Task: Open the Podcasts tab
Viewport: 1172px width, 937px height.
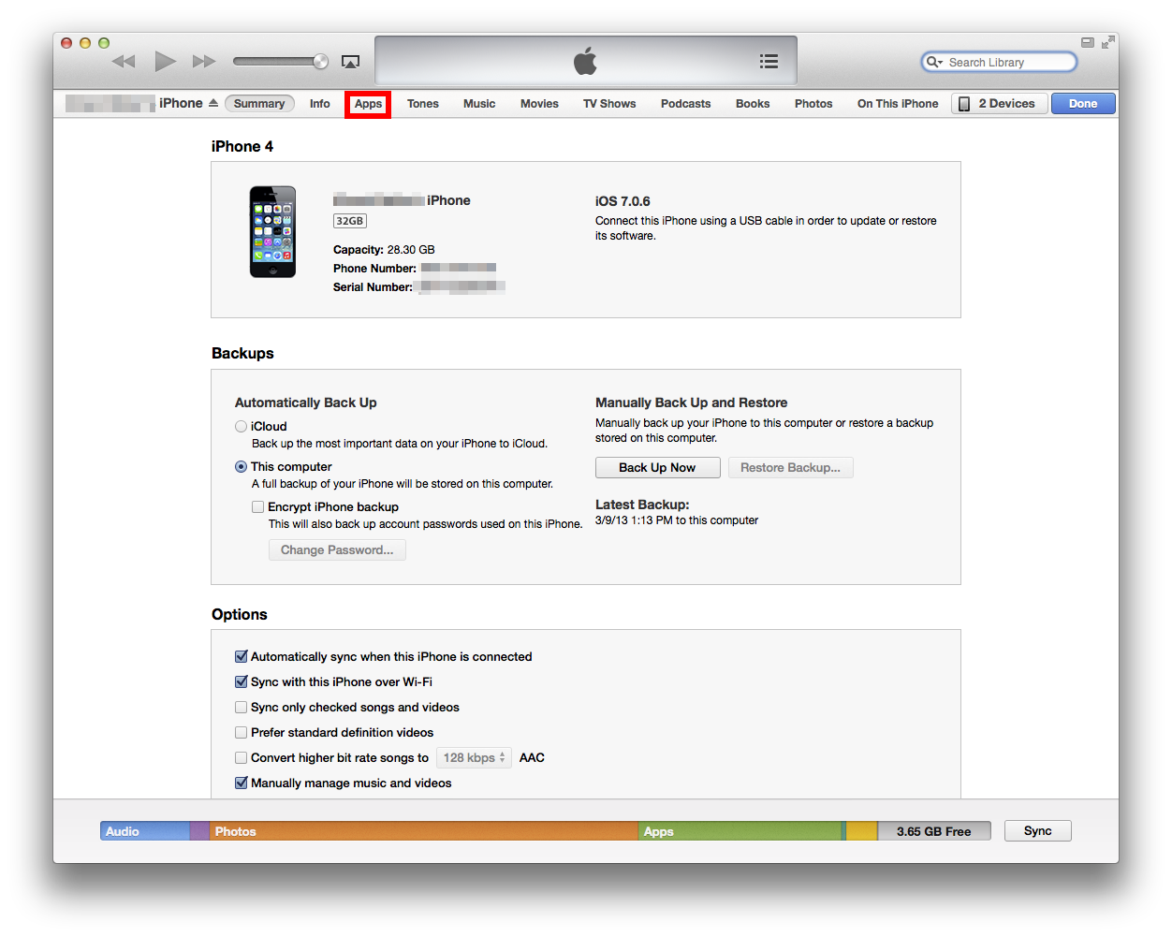Action: click(685, 103)
